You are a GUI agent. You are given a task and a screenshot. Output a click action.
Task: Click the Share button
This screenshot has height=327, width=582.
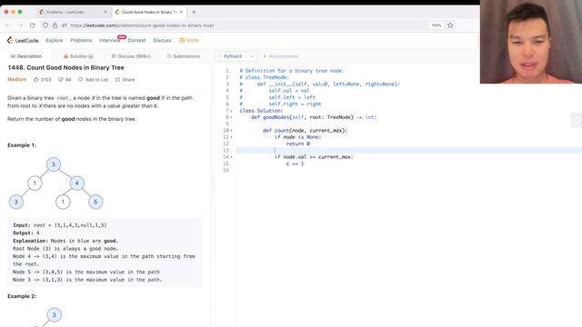[x=125, y=80]
